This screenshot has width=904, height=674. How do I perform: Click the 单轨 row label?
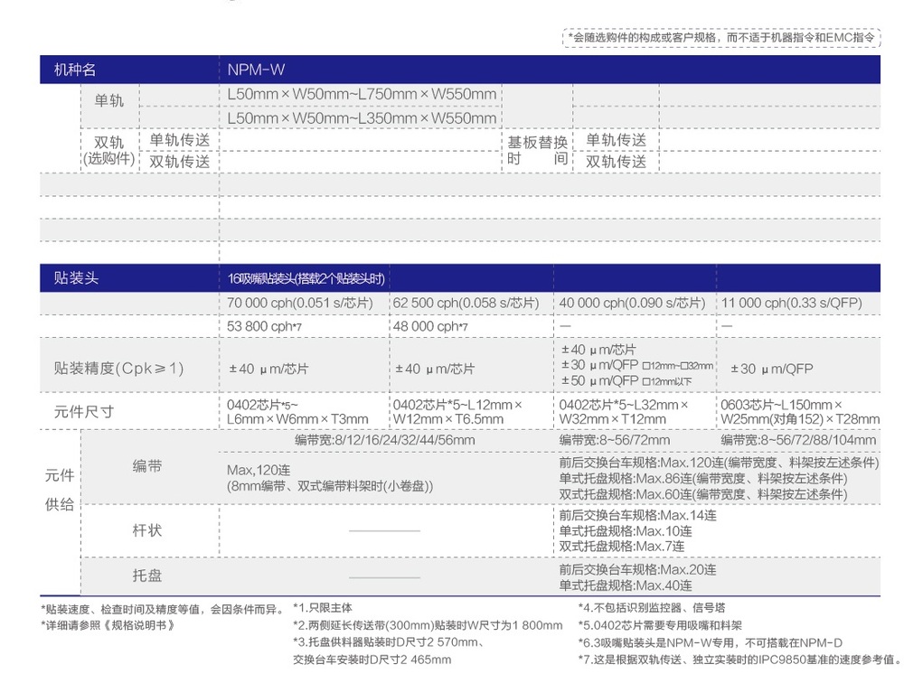[108, 100]
